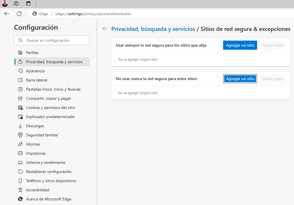This screenshot has width=294, height=205.
Task: Click Agregar un sitio for never-use list
Action: 240,79
